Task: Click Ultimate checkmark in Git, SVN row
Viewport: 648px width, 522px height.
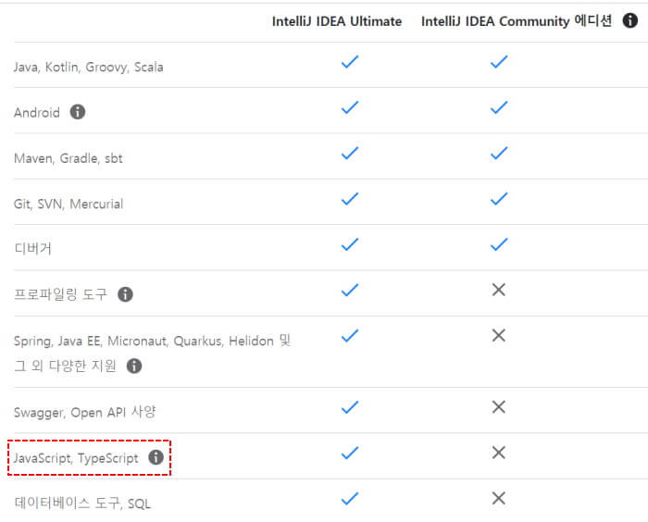Action: [350, 199]
